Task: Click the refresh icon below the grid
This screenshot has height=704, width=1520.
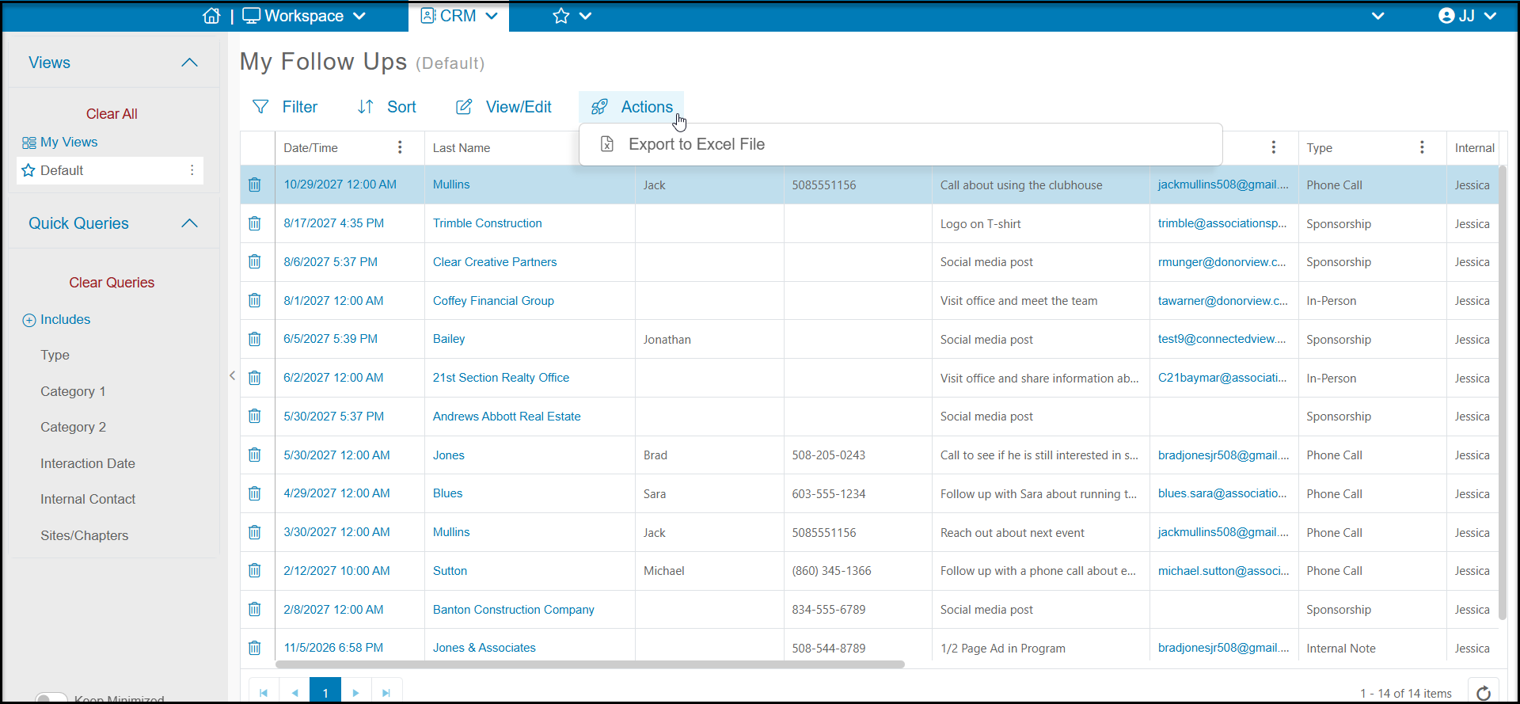Action: 1484,692
